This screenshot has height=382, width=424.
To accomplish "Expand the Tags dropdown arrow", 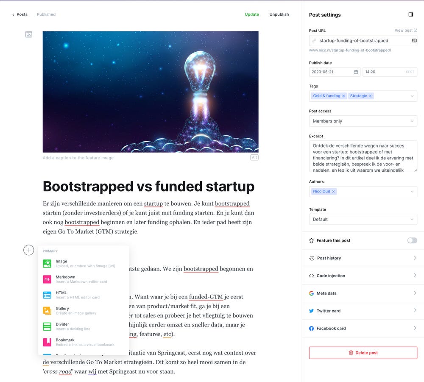I will 412,96.
